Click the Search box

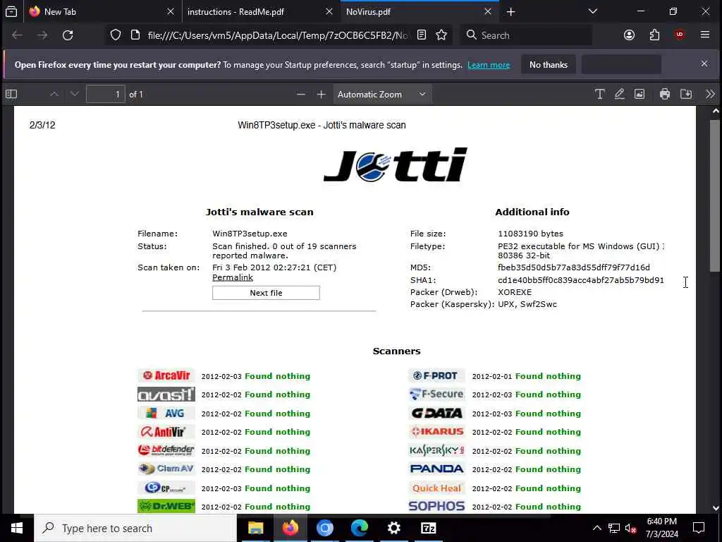pyautogui.click(x=526, y=35)
